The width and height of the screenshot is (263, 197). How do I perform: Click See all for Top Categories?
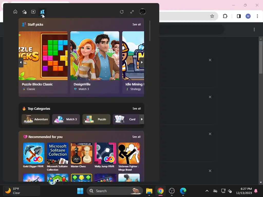137,109
